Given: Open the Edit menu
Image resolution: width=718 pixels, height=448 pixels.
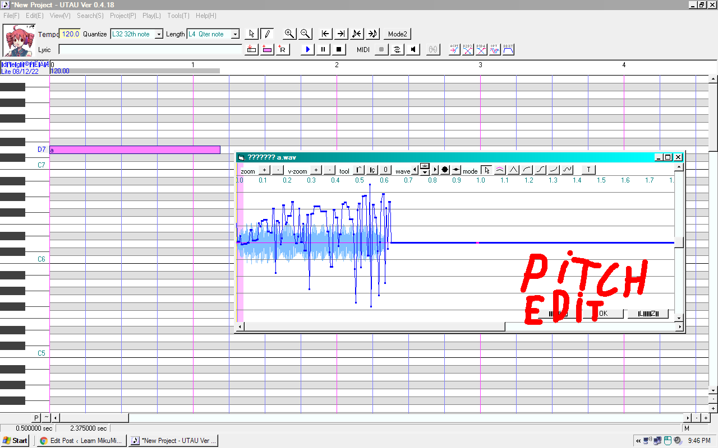Looking at the screenshot, I should coord(35,16).
